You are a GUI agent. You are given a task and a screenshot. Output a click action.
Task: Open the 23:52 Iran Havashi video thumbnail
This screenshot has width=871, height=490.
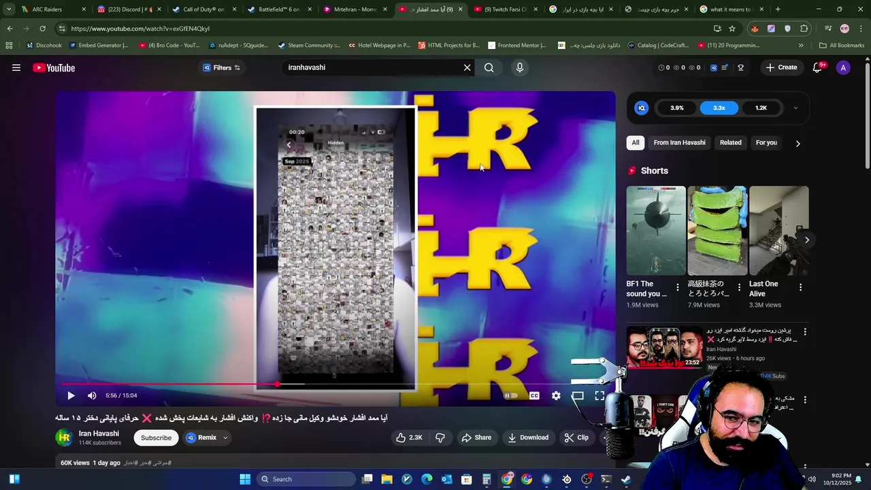click(664, 347)
